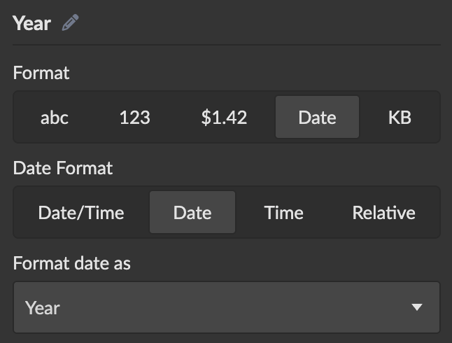Click the "Format date as" label

[x=72, y=263]
